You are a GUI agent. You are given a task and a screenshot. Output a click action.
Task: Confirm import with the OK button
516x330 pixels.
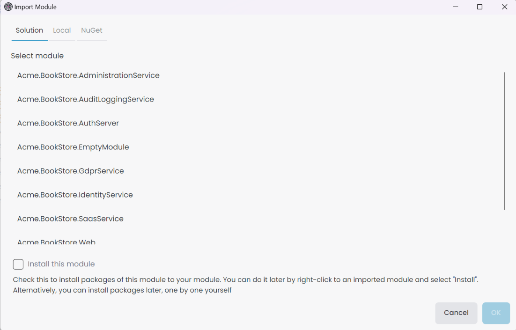coord(495,313)
